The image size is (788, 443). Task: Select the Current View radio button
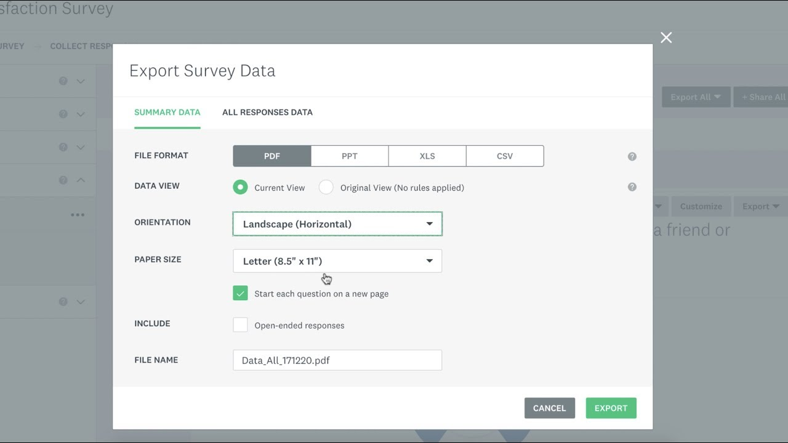coord(240,188)
